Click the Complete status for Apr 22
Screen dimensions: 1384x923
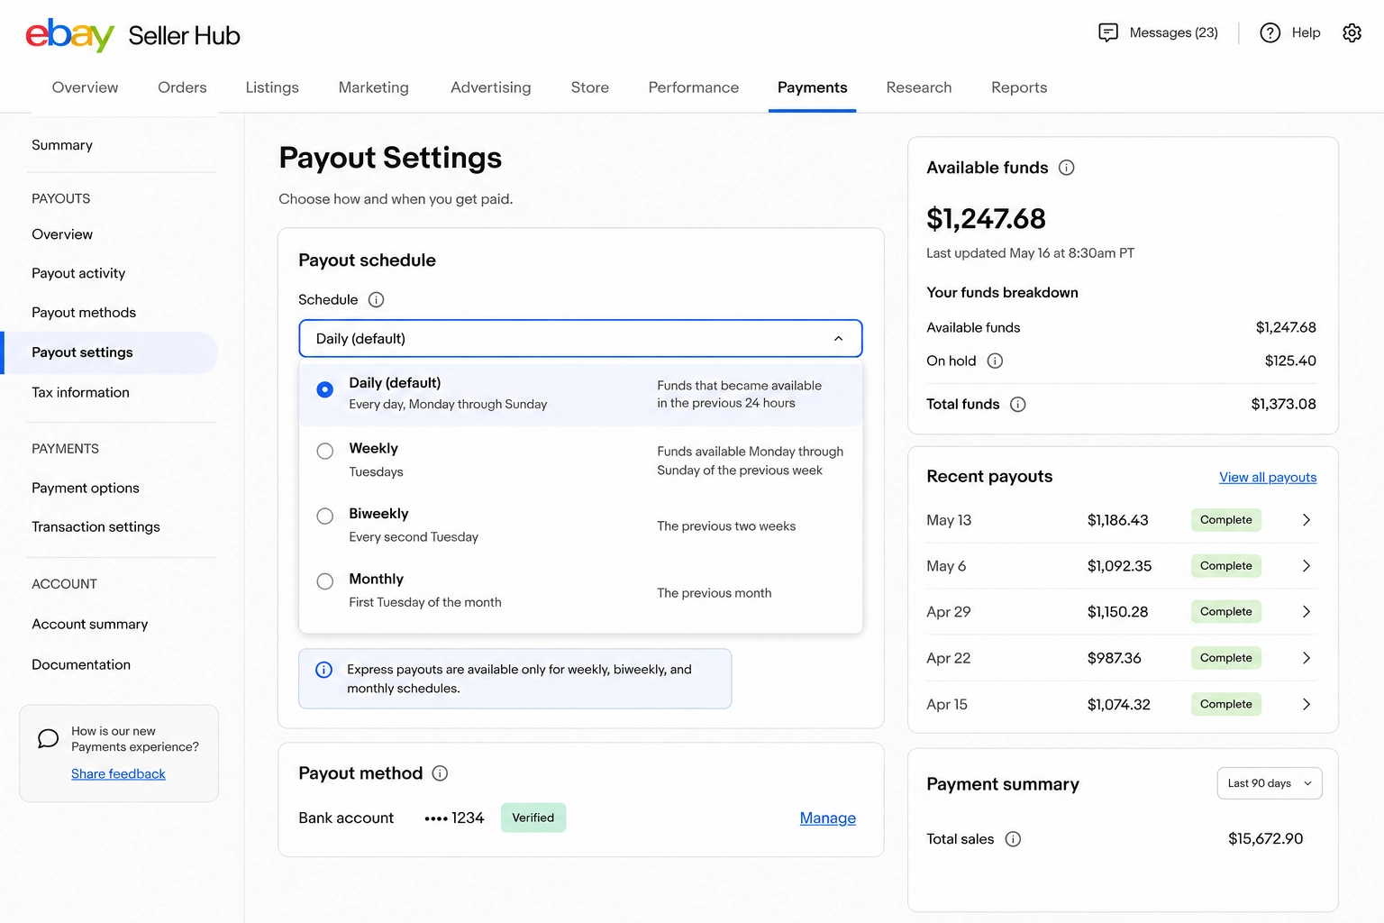point(1226,658)
